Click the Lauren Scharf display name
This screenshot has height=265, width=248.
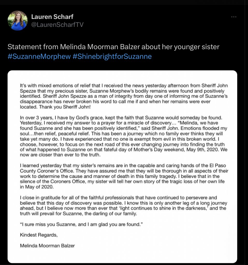(x=52, y=17)
